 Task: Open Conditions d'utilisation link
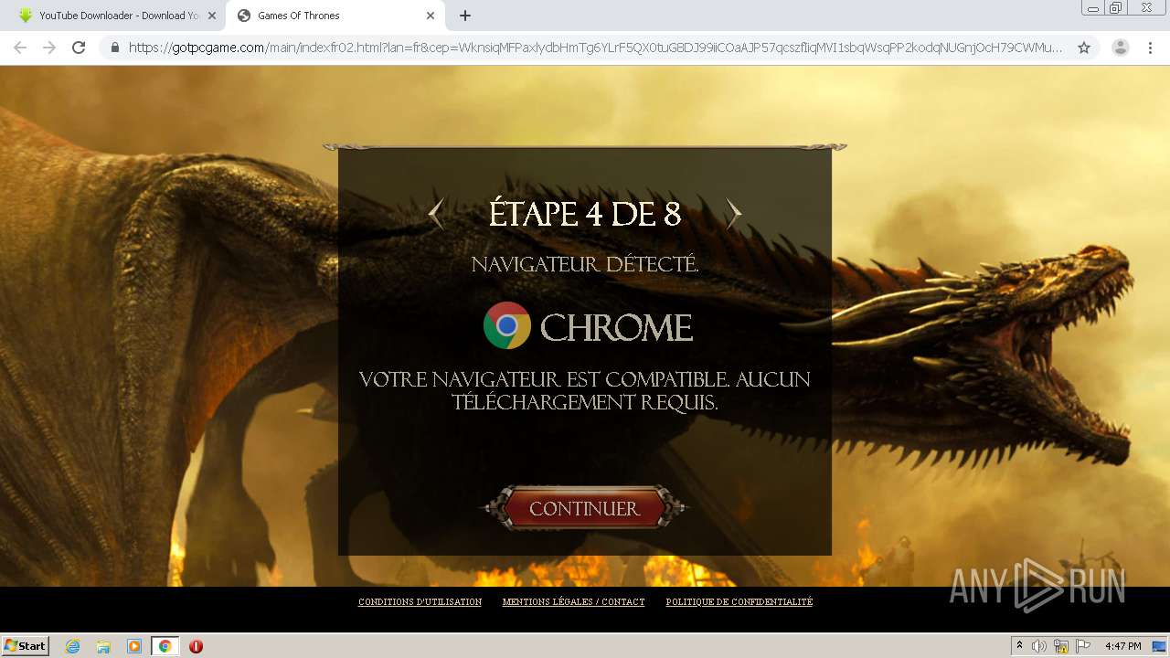[420, 602]
